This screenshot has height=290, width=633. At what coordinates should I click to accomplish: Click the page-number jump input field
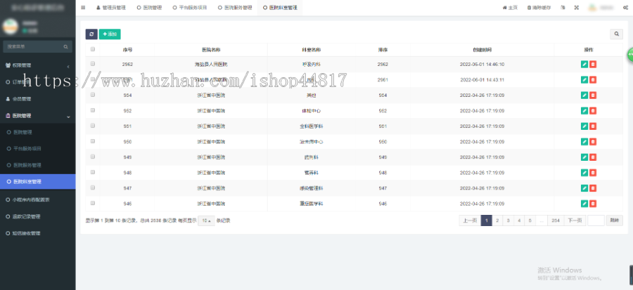click(x=596, y=220)
